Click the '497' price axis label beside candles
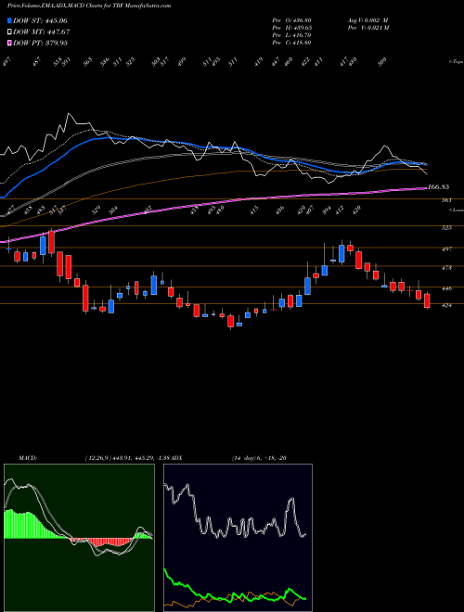 point(446,249)
